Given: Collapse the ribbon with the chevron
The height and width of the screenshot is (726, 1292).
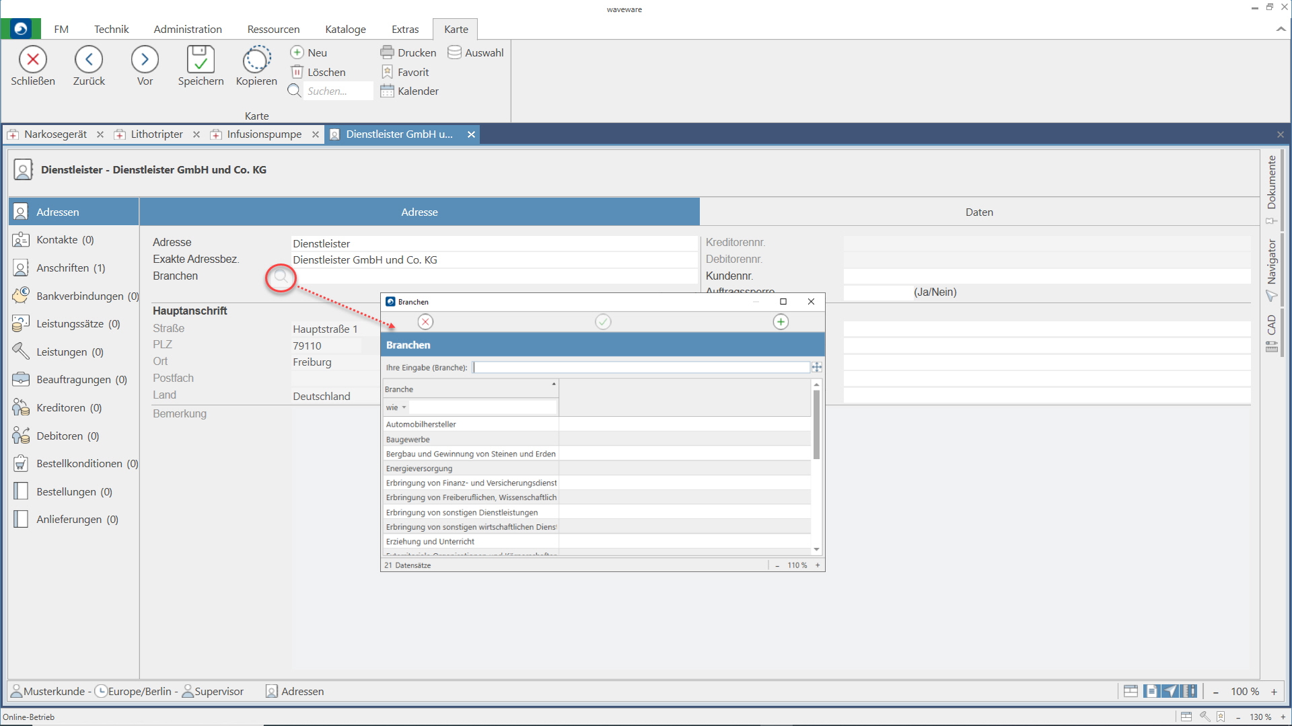Looking at the screenshot, I should (x=1280, y=29).
